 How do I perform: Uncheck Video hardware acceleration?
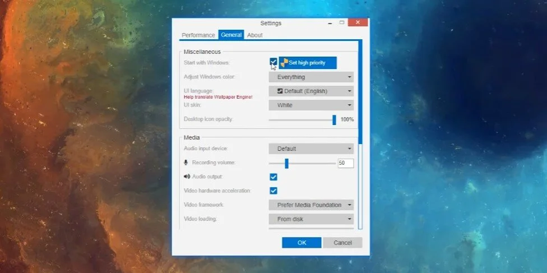tap(273, 191)
